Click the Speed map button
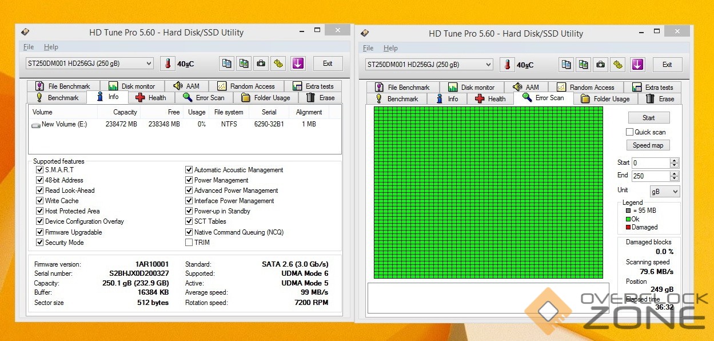The height and width of the screenshot is (341, 714). pos(648,145)
